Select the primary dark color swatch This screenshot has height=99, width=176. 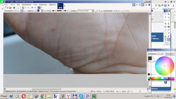pyautogui.click(x=150, y=58)
